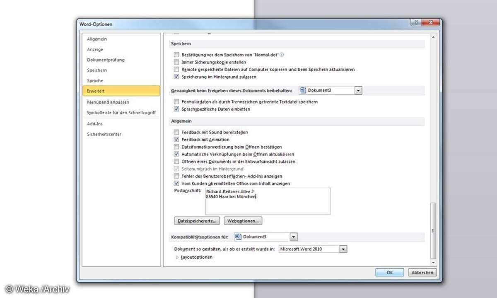
Task: Enable Feedback mit Sound bereitstellen
Action: 176,132
